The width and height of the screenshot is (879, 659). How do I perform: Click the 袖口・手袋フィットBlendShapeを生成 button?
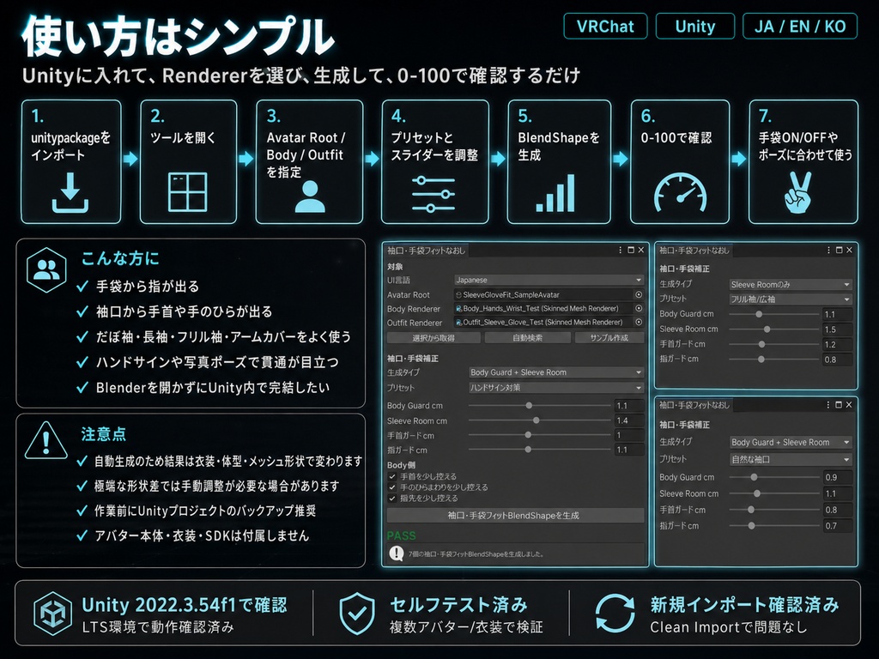pos(515,516)
